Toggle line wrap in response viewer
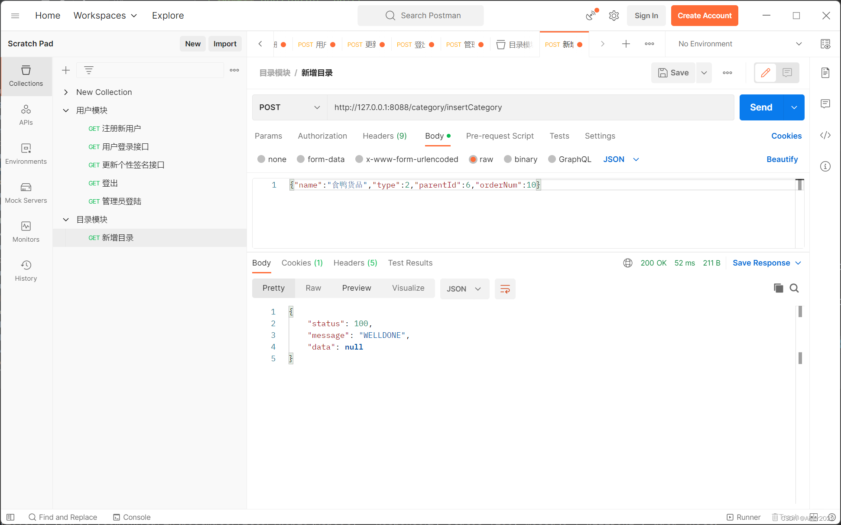 click(505, 289)
